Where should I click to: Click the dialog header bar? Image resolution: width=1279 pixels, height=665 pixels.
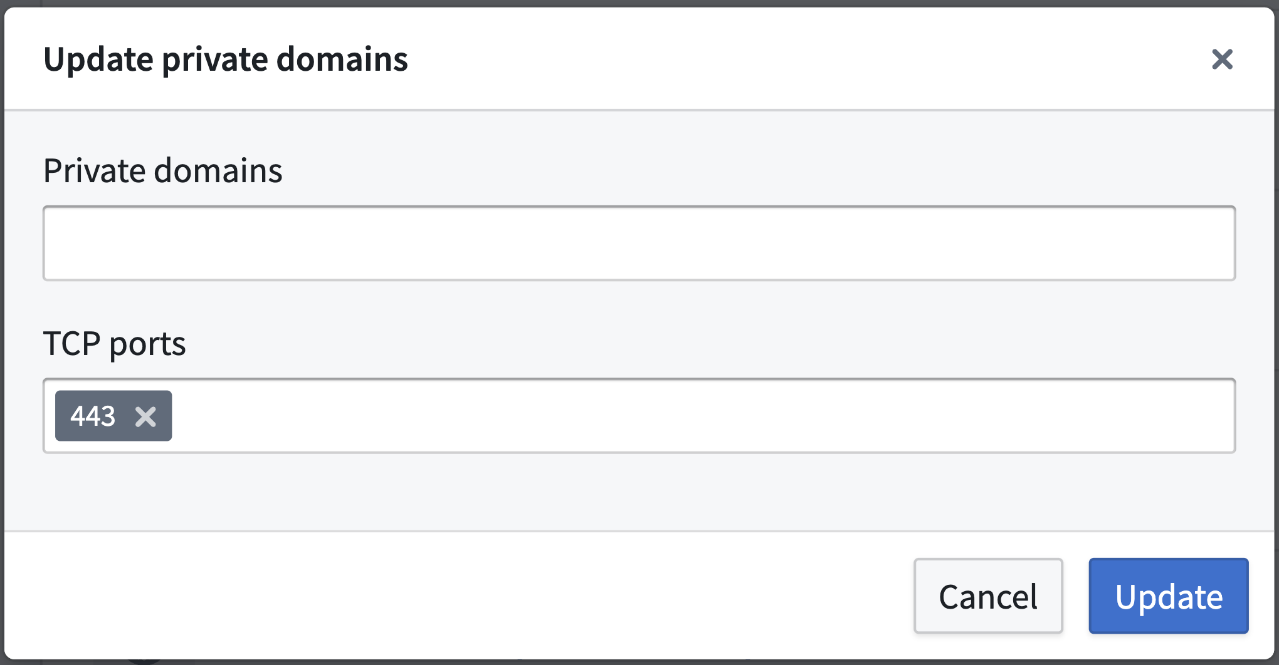tap(639, 59)
